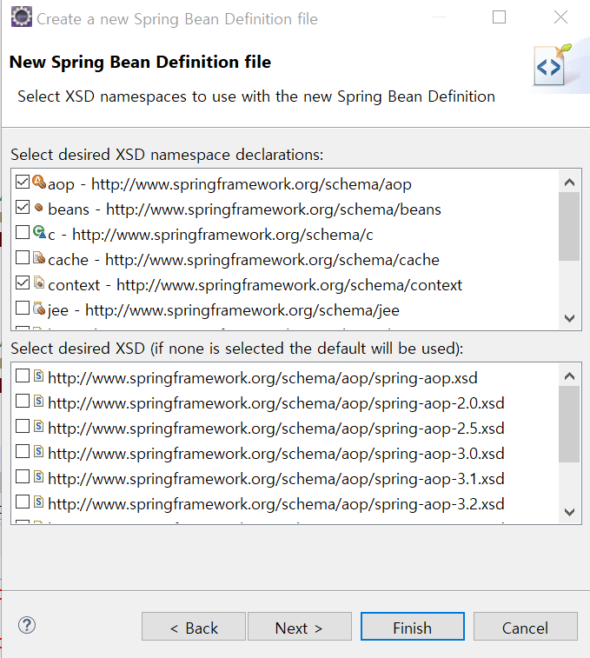Click the XSD list scrollbar thumb
590x658 pixels.
(x=569, y=424)
